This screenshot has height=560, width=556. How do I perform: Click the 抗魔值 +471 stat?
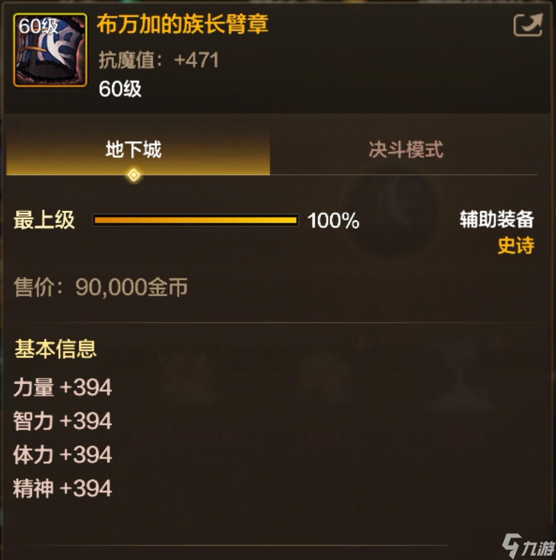click(159, 59)
